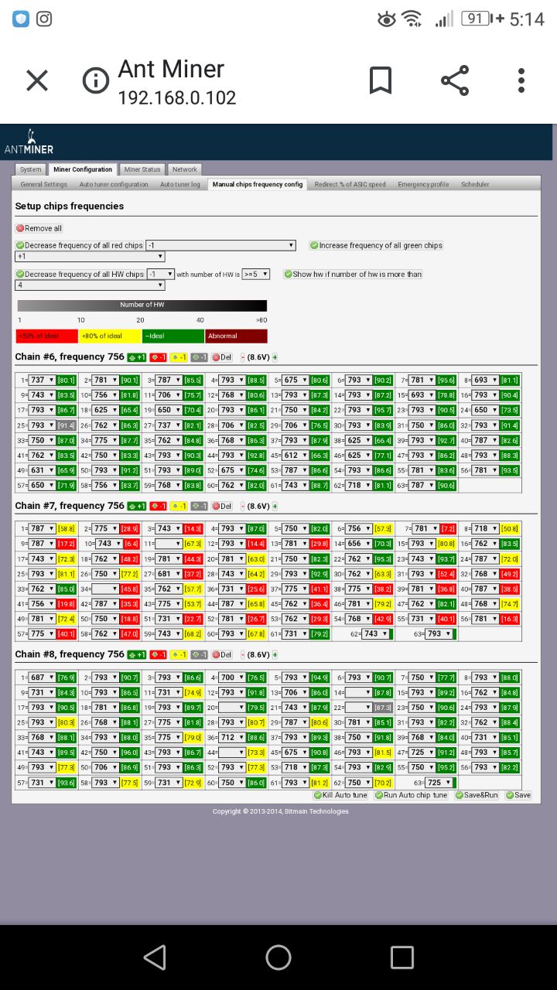Click the Kill Auto tune button
This screenshot has height=990, width=557.
pyautogui.click(x=341, y=795)
